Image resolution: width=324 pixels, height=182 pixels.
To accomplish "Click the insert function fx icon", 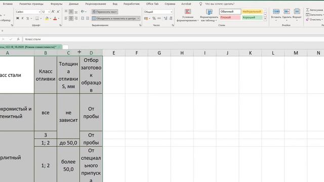I will [x=18, y=39].
